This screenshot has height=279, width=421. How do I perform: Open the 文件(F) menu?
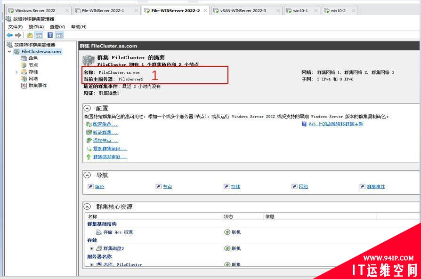pos(15,27)
